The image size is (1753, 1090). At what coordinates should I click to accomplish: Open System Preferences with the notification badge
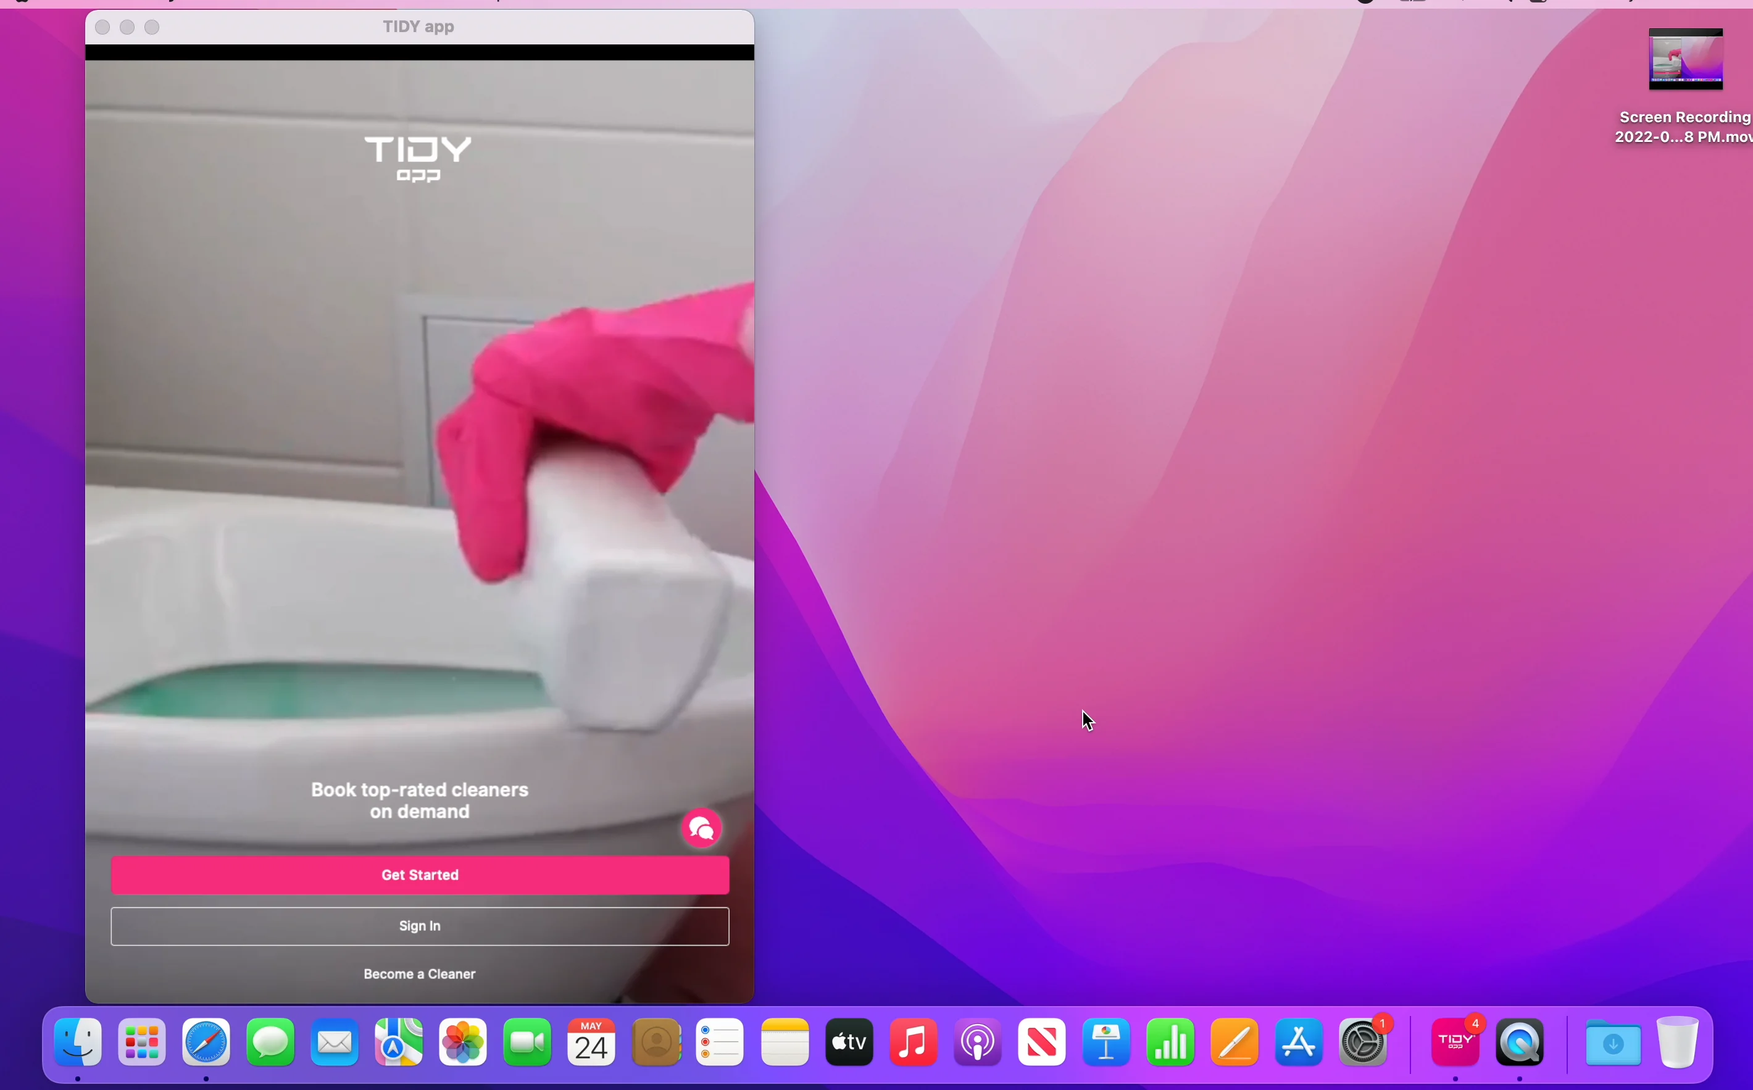point(1363,1042)
